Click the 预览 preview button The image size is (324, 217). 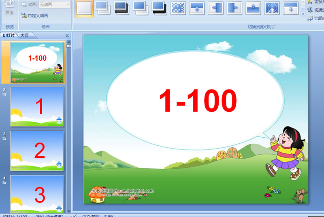[9, 8]
